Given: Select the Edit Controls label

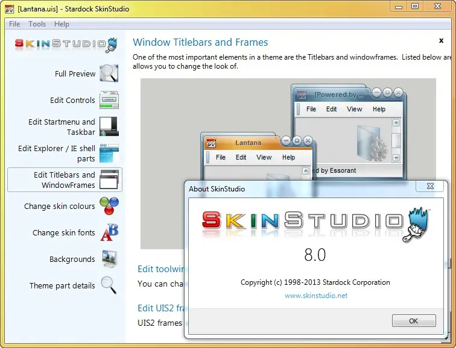Looking at the screenshot, I should click(72, 100).
